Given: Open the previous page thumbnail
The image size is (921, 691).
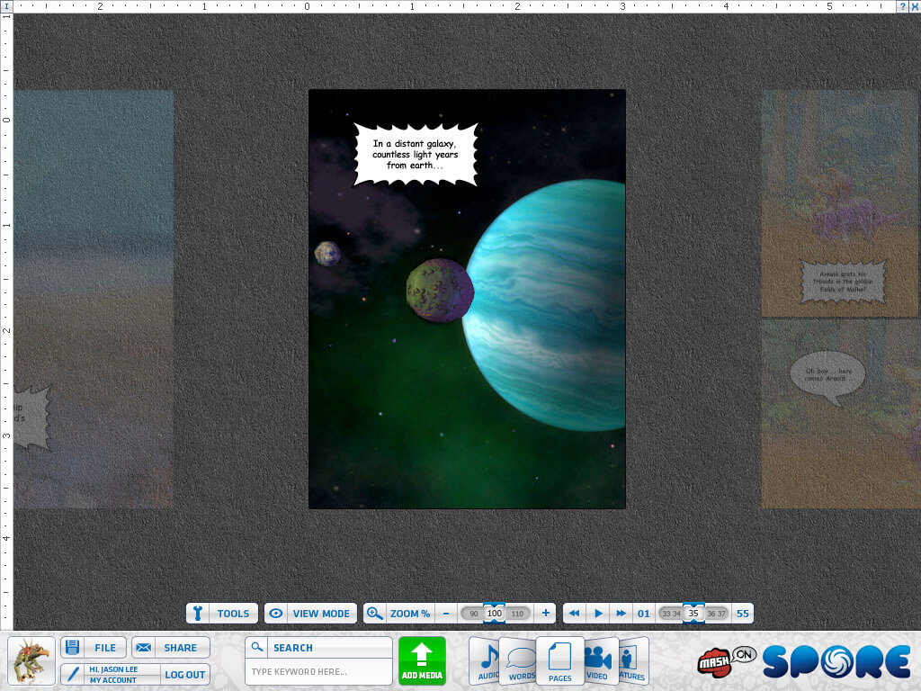Looking at the screenshot, I should [94, 299].
